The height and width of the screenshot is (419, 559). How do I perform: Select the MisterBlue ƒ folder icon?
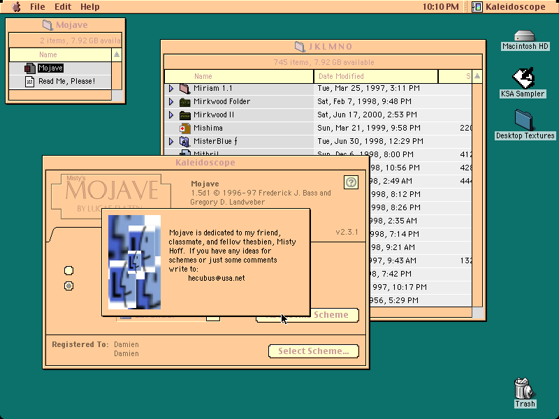point(184,142)
